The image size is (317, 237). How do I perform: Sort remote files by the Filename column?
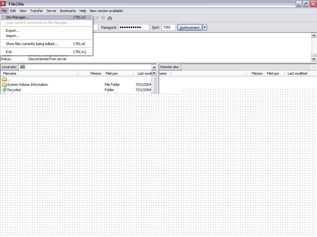(x=202, y=73)
